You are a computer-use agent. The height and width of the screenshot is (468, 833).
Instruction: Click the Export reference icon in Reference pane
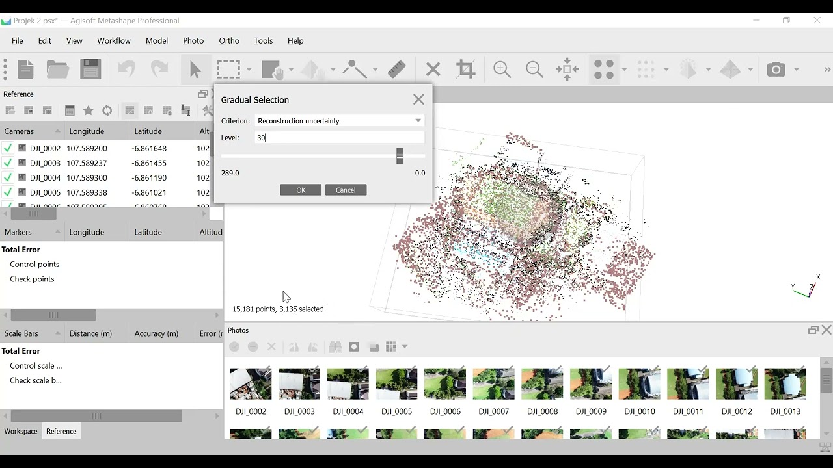click(x=29, y=110)
